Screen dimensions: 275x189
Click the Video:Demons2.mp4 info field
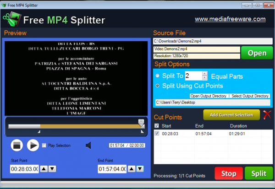pos(197,49)
